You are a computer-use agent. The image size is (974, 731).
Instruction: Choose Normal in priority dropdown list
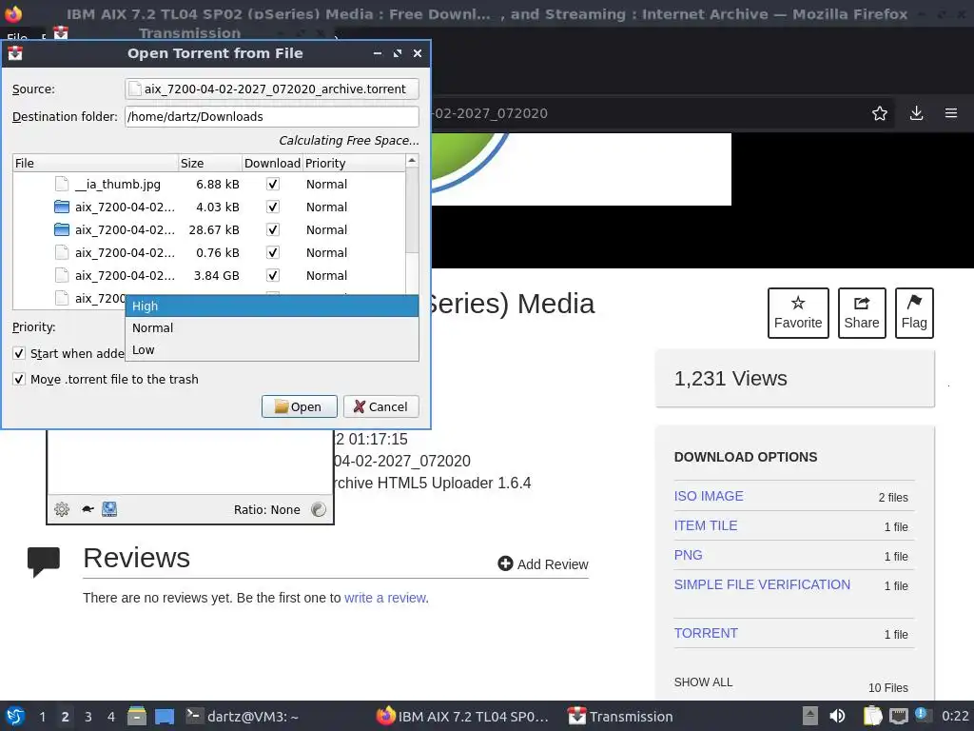click(x=271, y=327)
